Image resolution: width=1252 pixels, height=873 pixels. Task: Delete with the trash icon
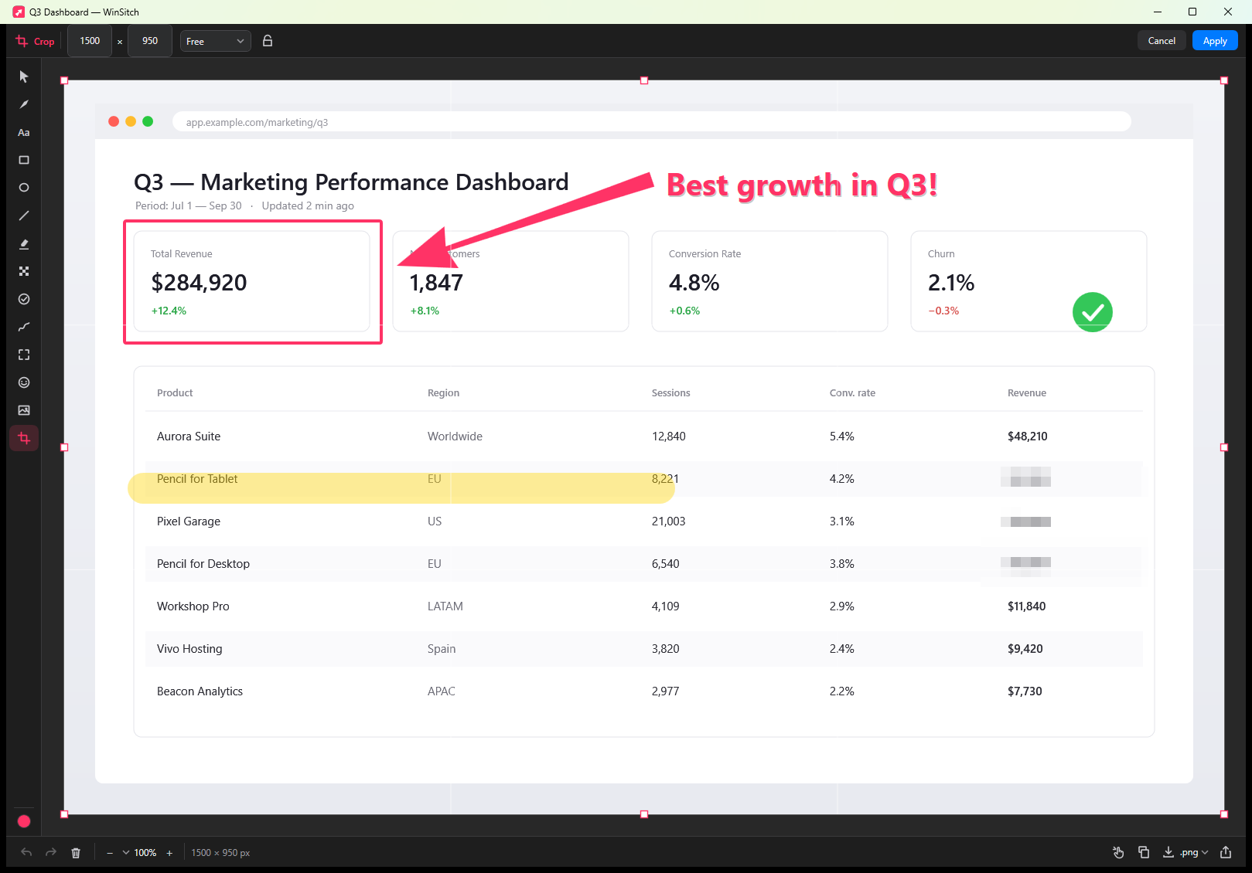pos(76,852)
